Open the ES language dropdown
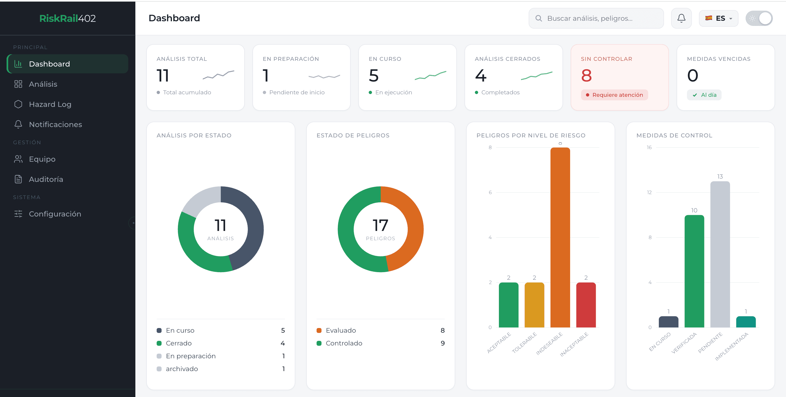786x397 pixels. click(718, 18)
